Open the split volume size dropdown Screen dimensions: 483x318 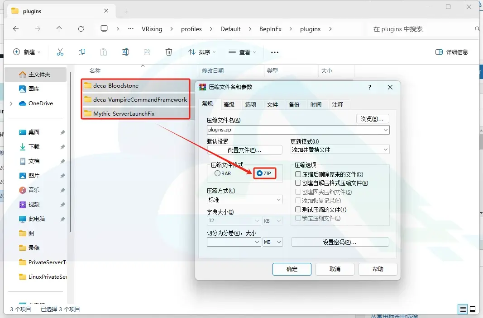[257, 242]
